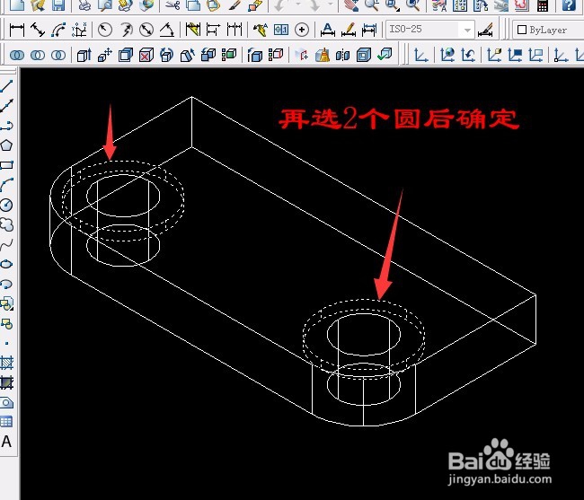This screenshot has width=584, height=500.
Task: Open the ByLayer color dropdown
Action: tap(548, 30)
